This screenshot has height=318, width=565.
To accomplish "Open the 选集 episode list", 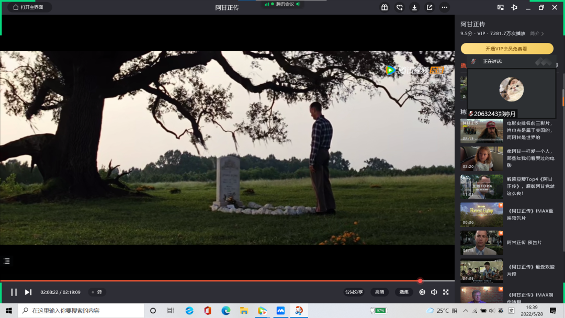I will (404, 292).
